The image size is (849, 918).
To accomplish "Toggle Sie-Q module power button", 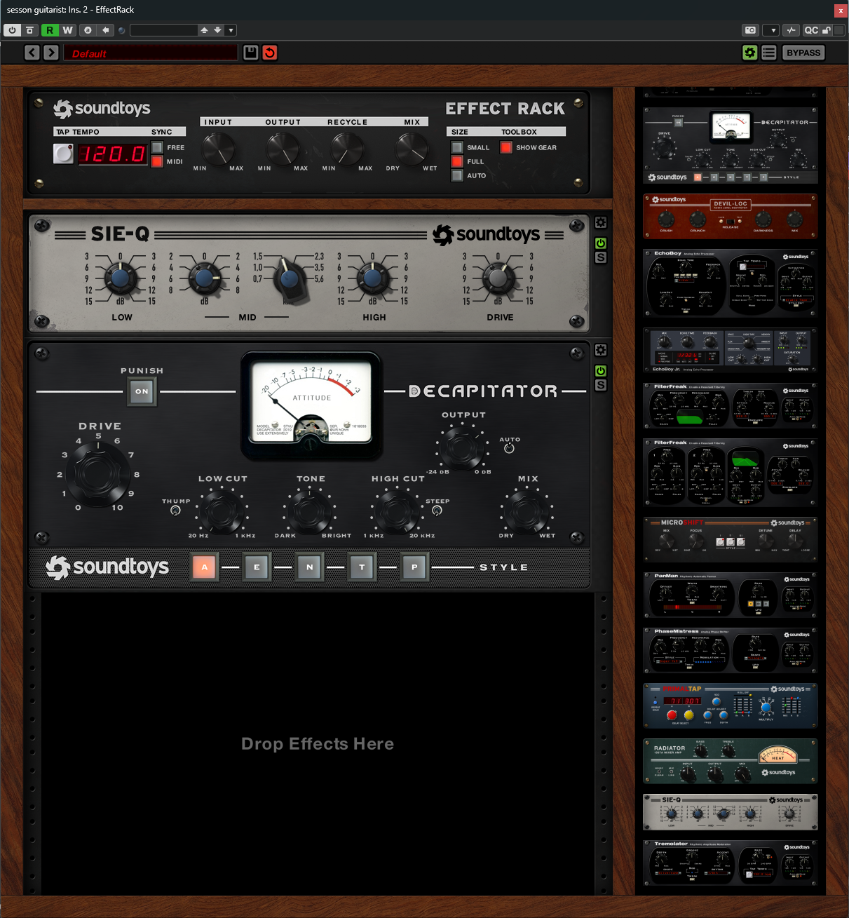I will pos(601,243).
